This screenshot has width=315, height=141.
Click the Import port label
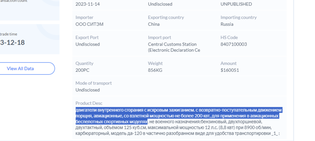tap(159, 37)
